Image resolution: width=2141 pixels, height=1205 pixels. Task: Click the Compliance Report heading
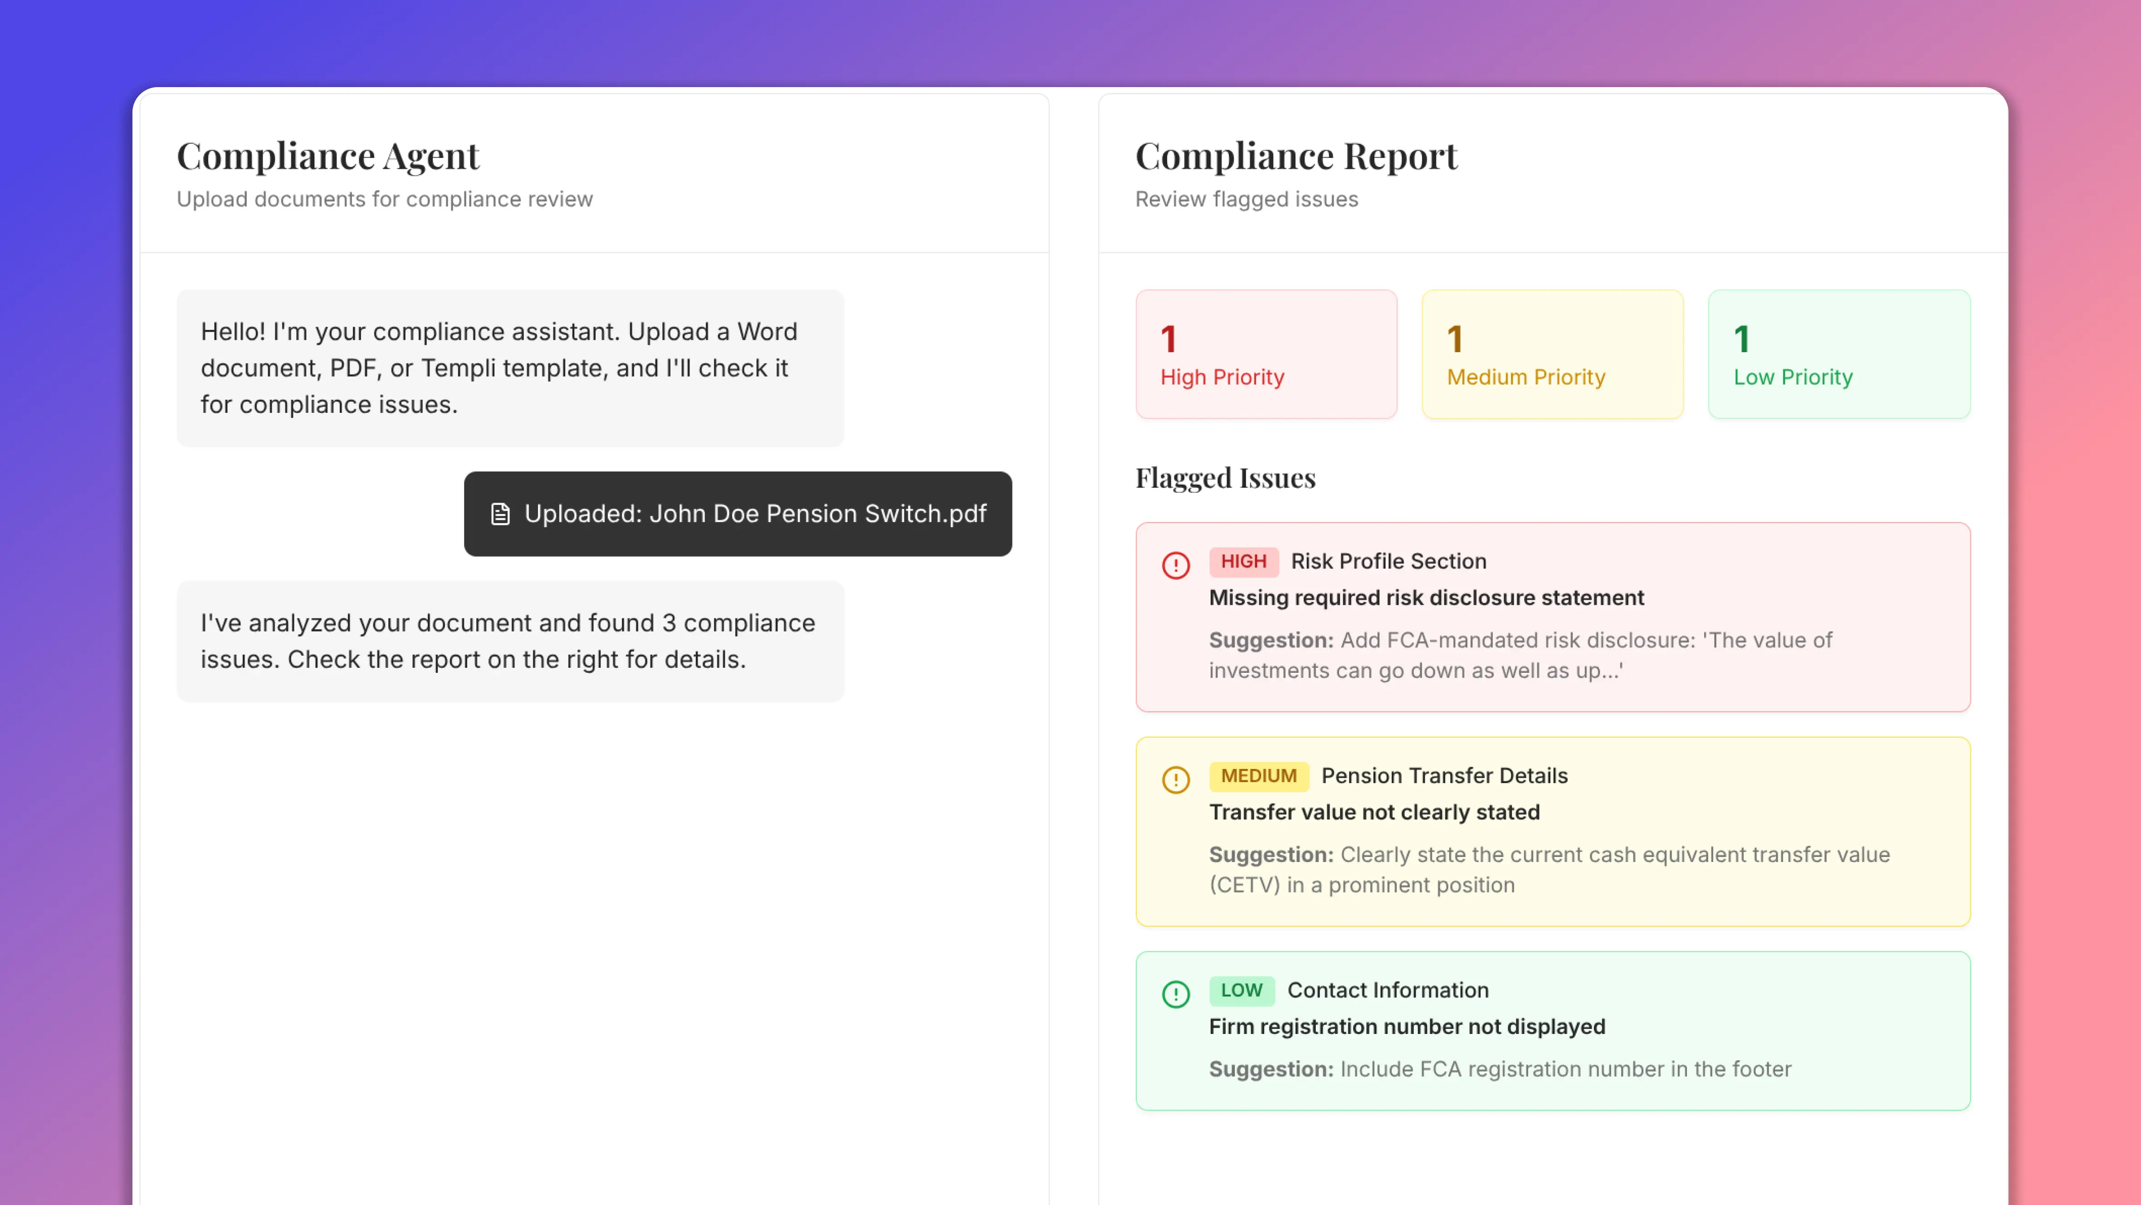point(1296,156)
